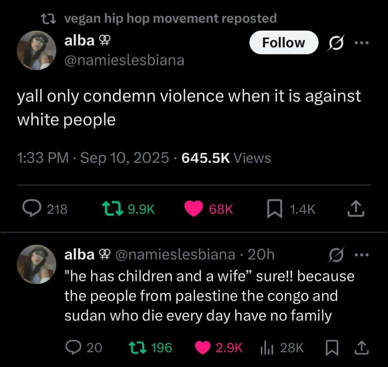
Task: Unlike the main post with 68K likes
Action: click(208, 209)
